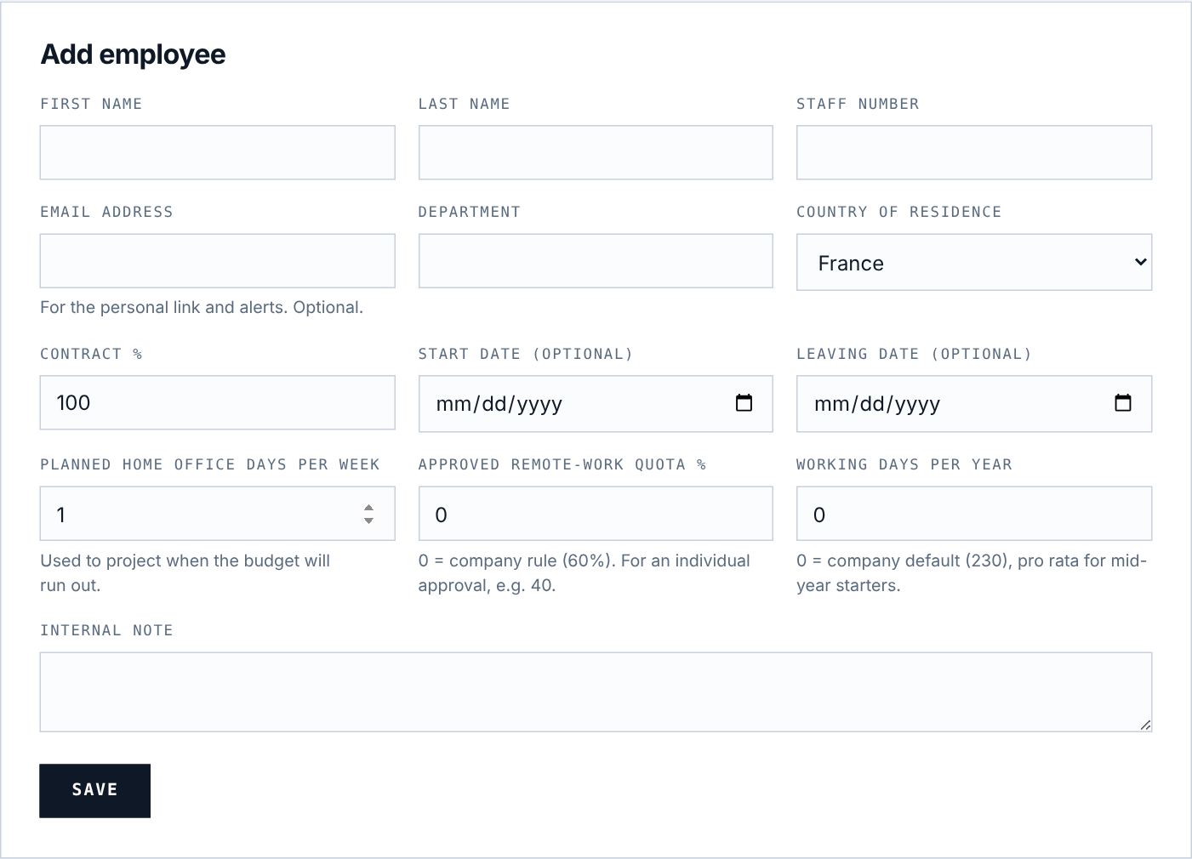
Task: Click the Contract % field showing 100
Action: point(217,402)
